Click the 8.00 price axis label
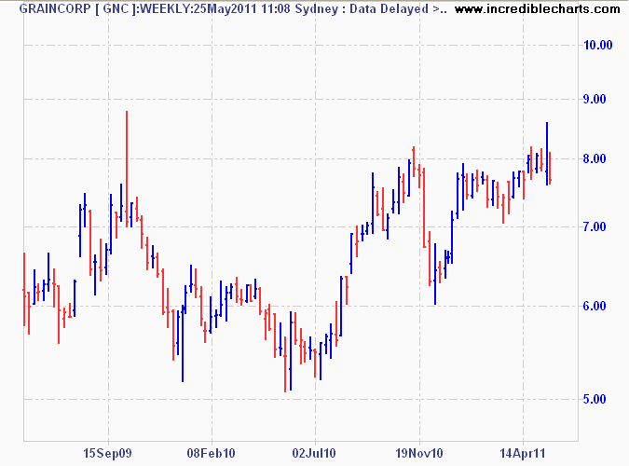This screenshot has height=466, width=629. tap(595, 158)
